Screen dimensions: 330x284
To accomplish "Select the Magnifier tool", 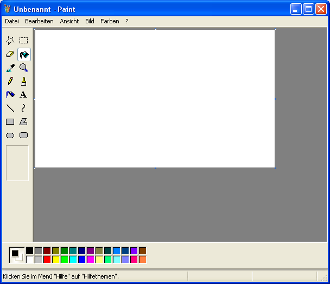I will pyautogui.click(x=23, y=68).
